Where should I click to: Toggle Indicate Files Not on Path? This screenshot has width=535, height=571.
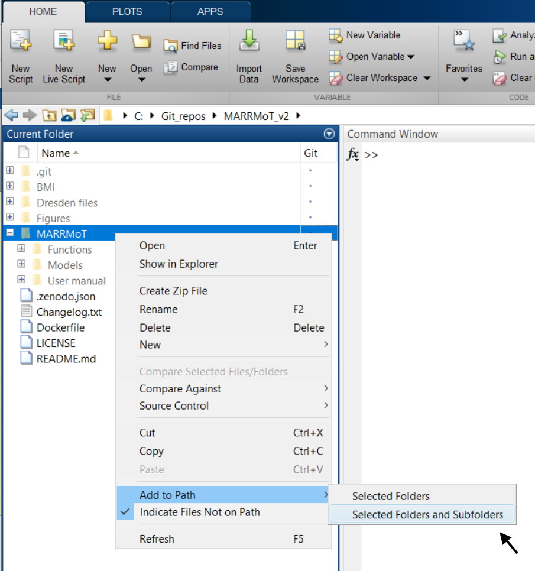coord(223,512)
